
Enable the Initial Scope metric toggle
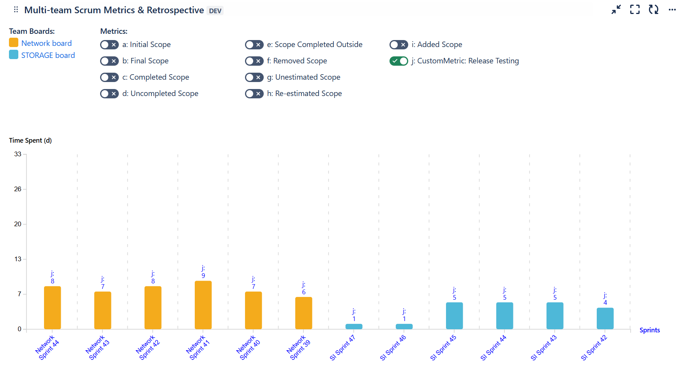tap(109, 45)
